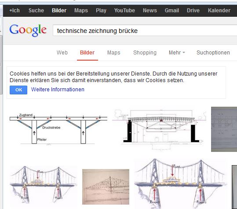Open Kalender in the top bar
237x209 pixels.
point(219,11)
